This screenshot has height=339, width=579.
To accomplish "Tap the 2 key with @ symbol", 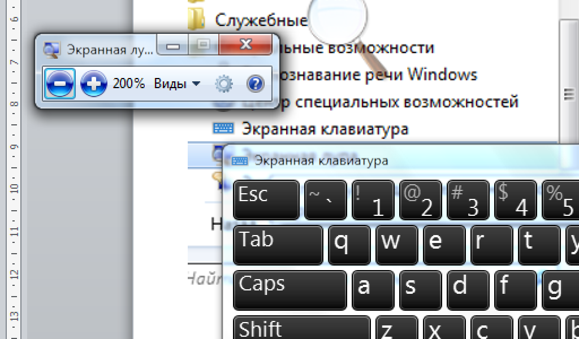I will point(421,200).
